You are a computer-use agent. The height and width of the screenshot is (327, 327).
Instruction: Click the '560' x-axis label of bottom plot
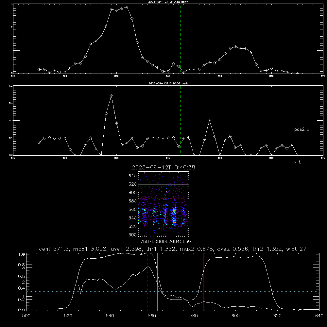tap(152, 316)
